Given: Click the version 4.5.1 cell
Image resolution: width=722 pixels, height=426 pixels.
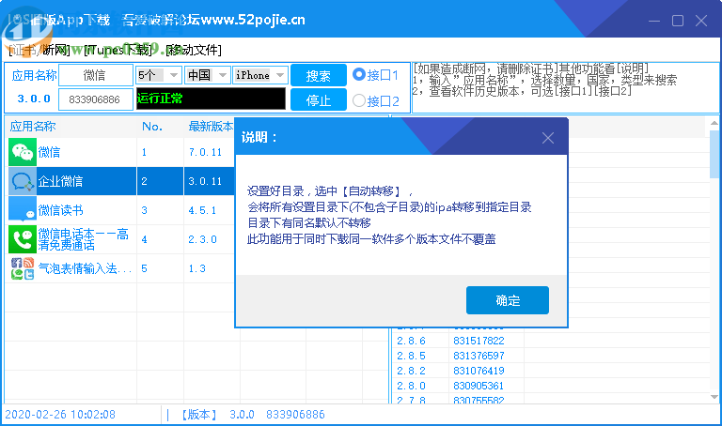Looking at the screenshot, I should [203, 210].
